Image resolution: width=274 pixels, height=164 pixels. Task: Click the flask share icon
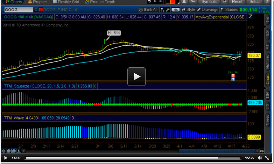pos(162,10)
